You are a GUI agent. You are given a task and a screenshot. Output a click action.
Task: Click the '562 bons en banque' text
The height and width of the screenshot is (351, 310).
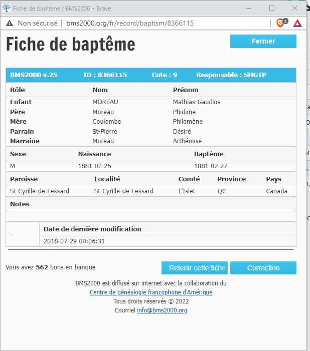pos(66,267)
